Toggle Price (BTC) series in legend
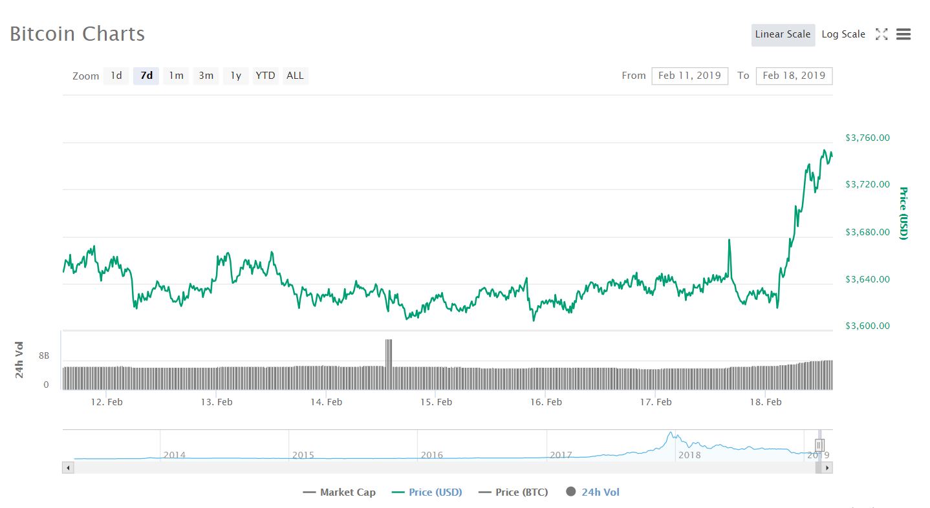Image resolution: width=930 pixels, height=508 pixels. tap(514, 492)
